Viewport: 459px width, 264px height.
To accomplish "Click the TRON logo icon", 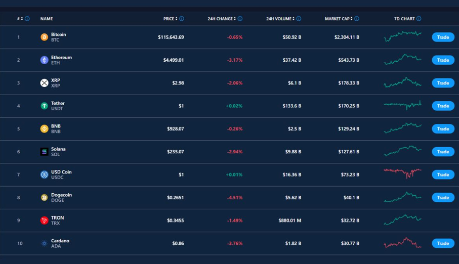I will click(x=44, y=221).
